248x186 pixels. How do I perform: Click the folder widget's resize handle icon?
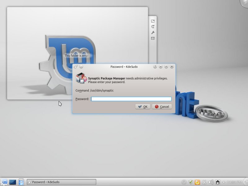click(153, 21)
